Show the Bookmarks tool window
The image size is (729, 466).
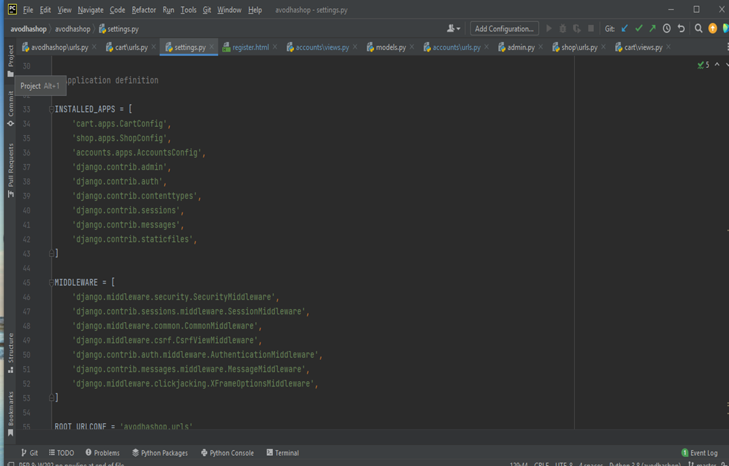click(x=10, y=408)
